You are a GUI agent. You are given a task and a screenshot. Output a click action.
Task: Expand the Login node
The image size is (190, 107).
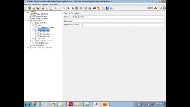(33, 25)
